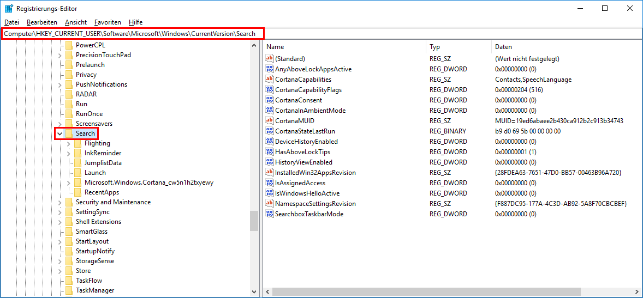This screenshot has width=643, height=298.
Task: Click the TaskManager folder icon
Action: [x=69, y=290]
